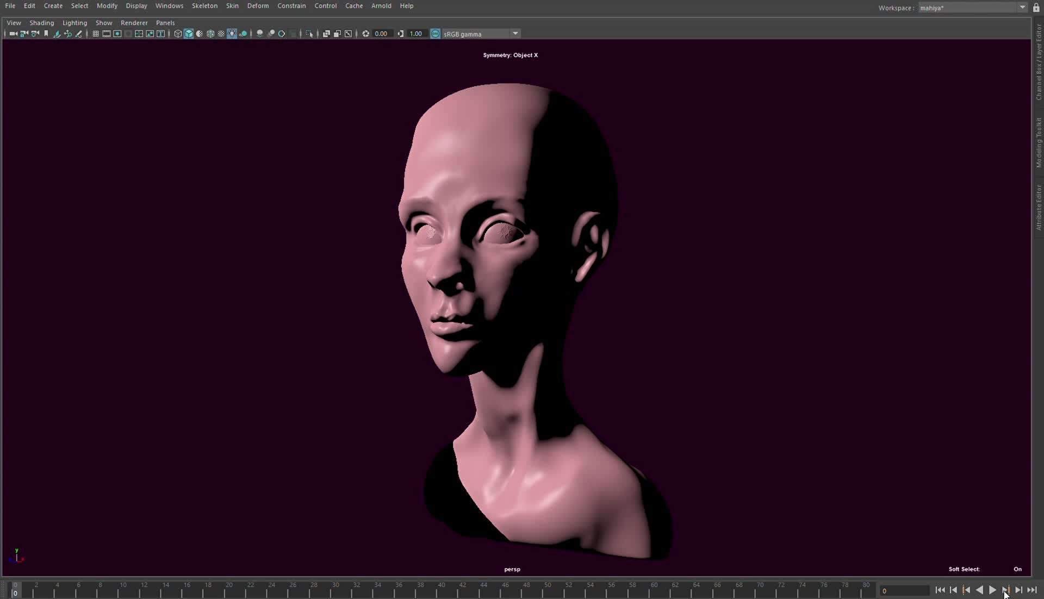Enable smooth shade all display mode
The height and width of the screenshot is (599, 1044).
click(x=189, y=34)
